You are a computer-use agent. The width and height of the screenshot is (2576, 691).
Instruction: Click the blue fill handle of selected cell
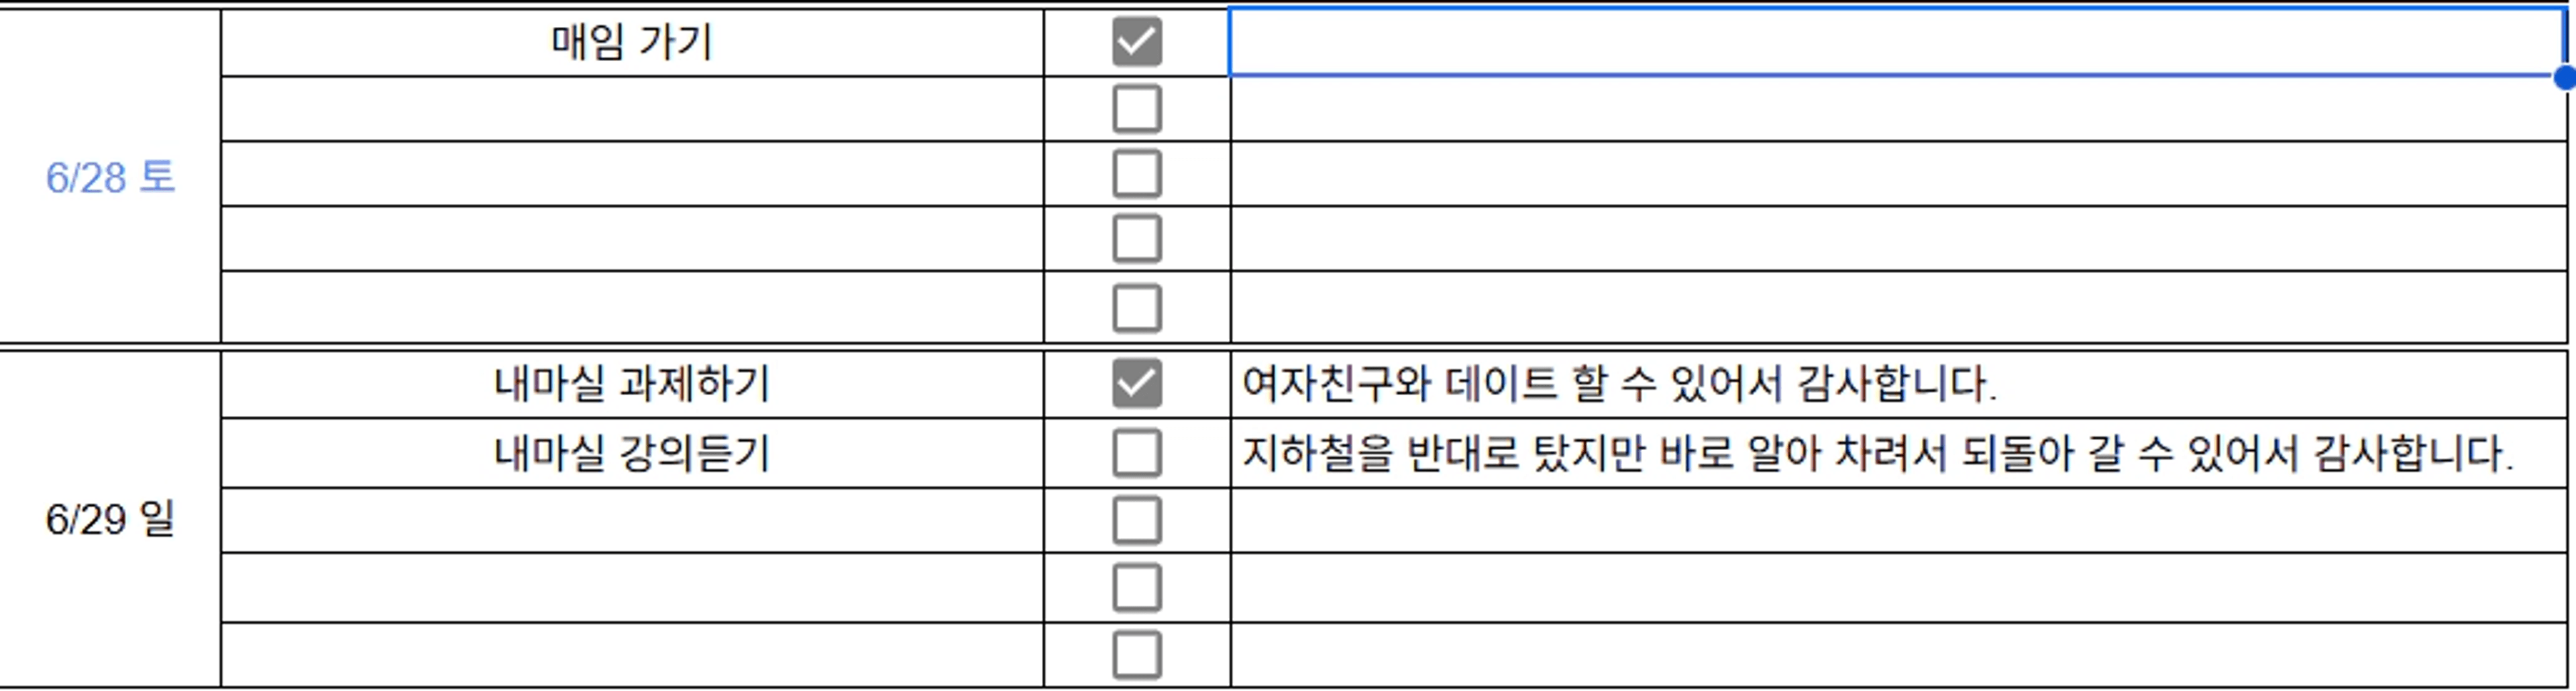tap(2565, 77)
